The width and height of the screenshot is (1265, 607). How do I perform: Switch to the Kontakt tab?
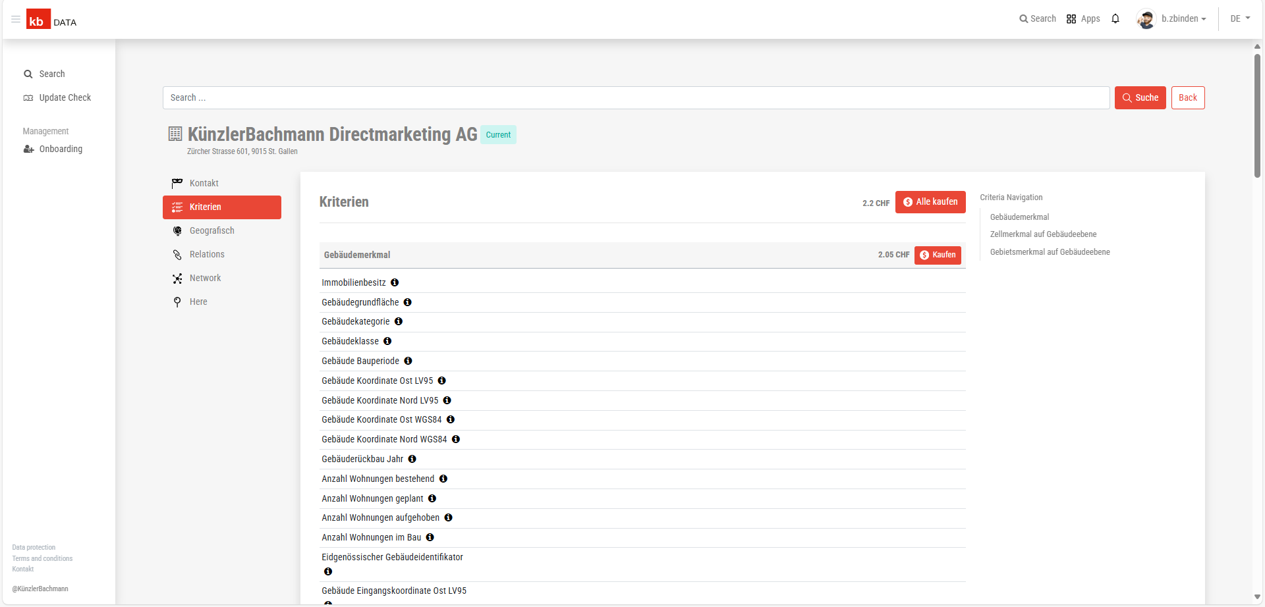coord(222,183)
